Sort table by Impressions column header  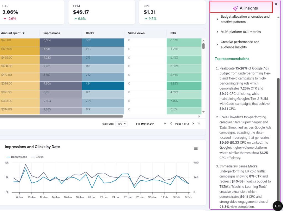pos(52,33)
